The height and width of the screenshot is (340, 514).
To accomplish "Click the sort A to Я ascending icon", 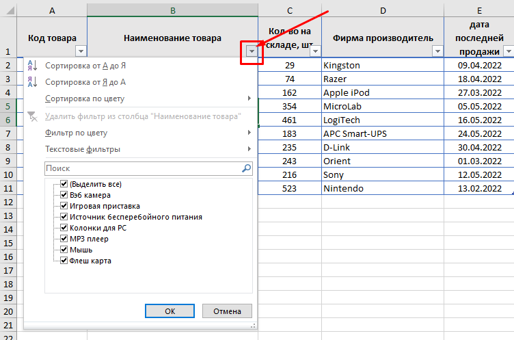I will tap(32, 65).
